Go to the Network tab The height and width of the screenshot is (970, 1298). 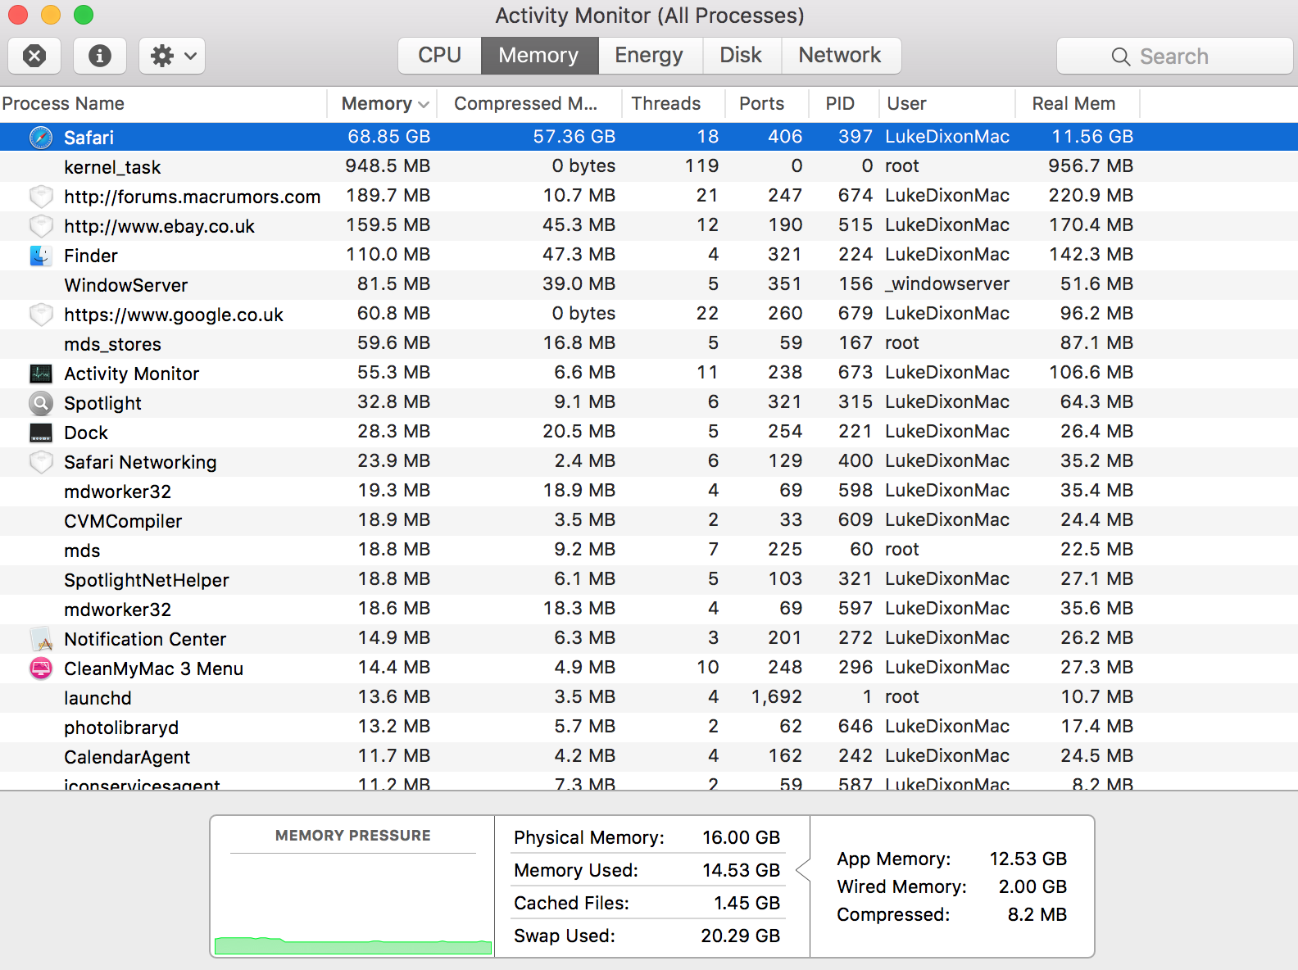click(840, 55)
